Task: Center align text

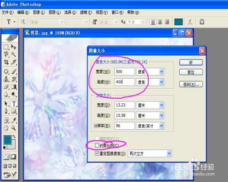Action: pos(160,22)
